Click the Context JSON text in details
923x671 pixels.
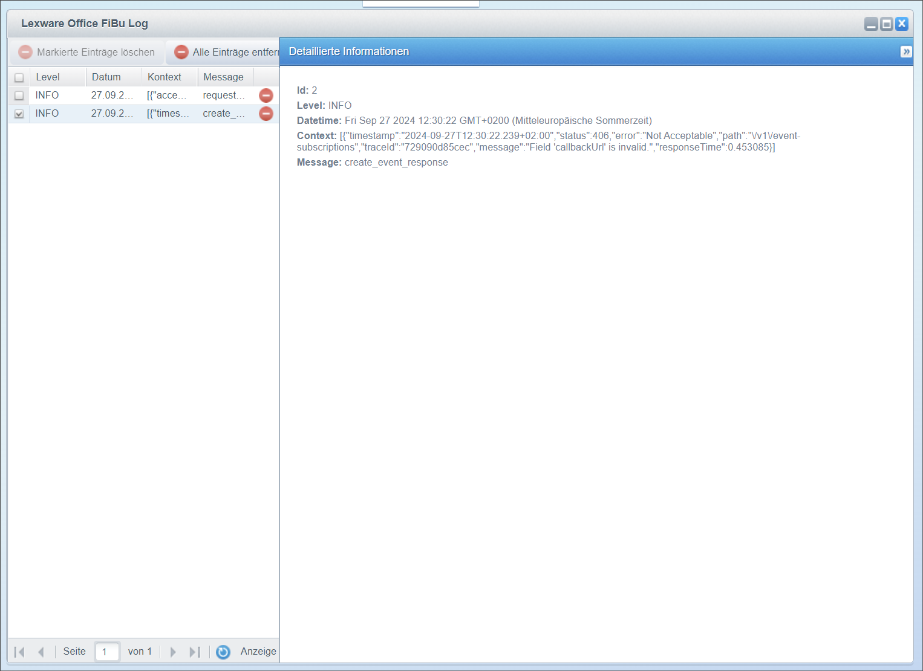pyautogui.click(x=549, y=141)
